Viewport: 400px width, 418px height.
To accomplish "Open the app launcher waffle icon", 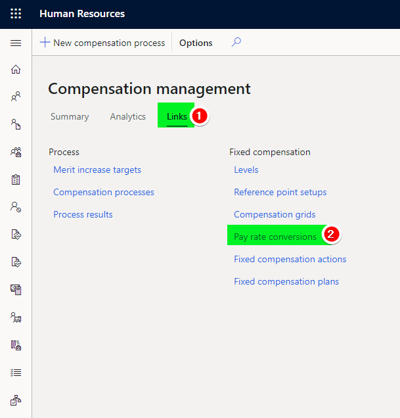I will pos(16,14).
